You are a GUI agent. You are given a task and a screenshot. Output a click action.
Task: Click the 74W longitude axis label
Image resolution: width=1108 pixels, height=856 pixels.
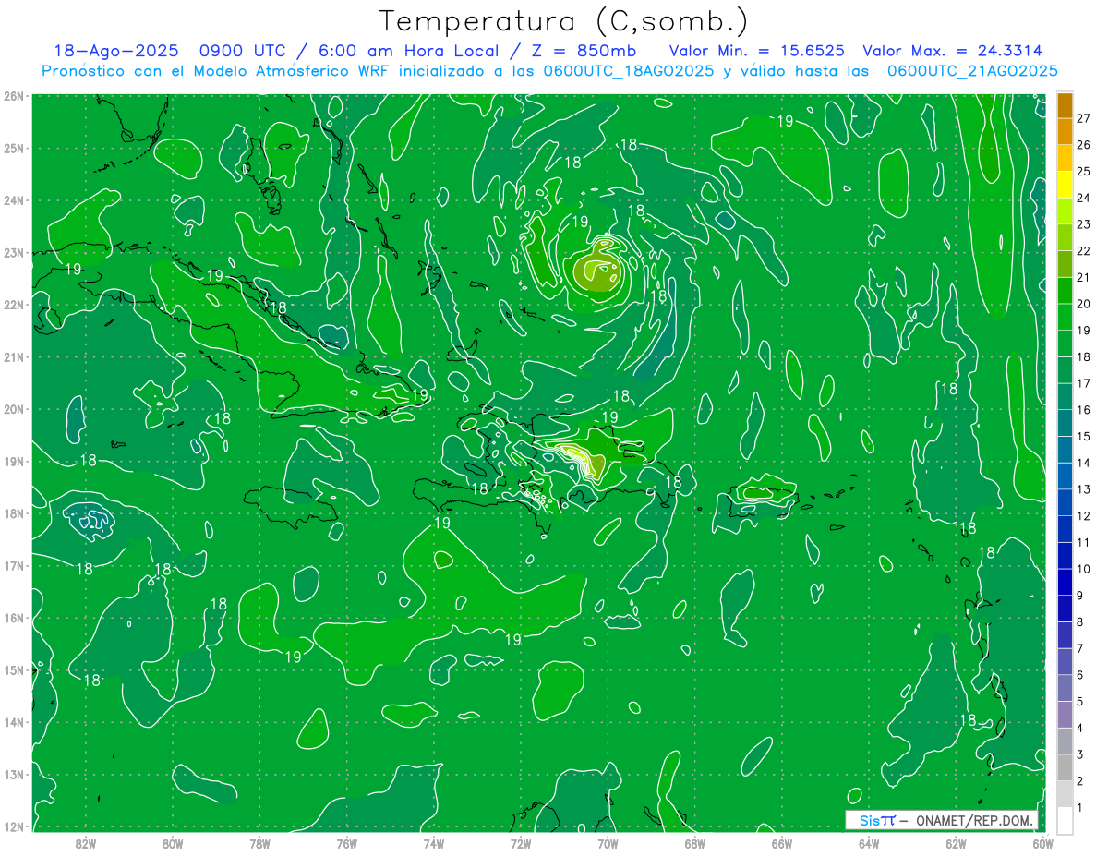(x=433, y=843)
